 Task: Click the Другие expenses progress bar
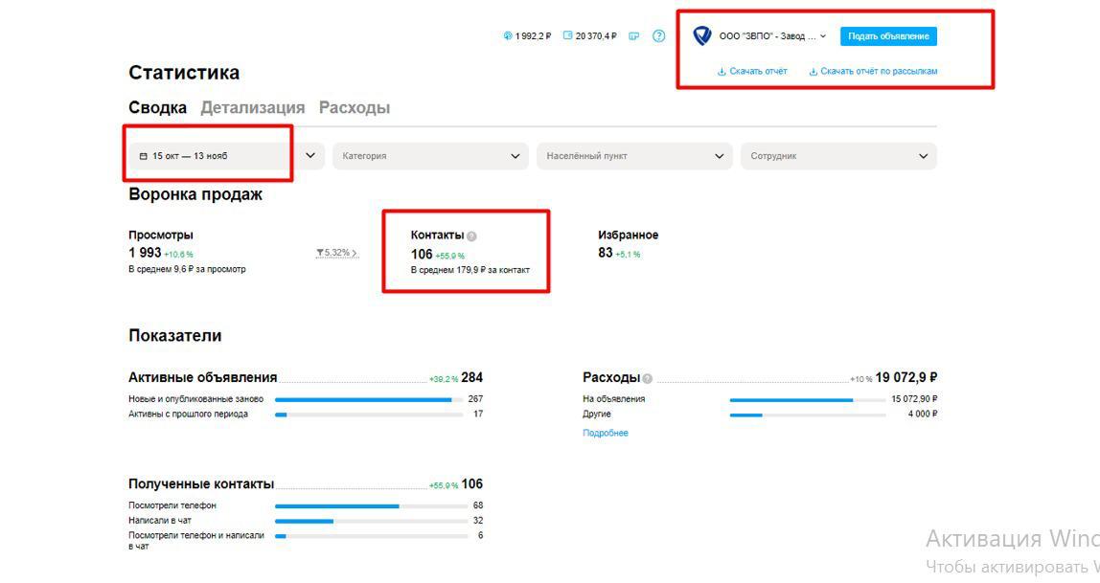tap(807, 415)
